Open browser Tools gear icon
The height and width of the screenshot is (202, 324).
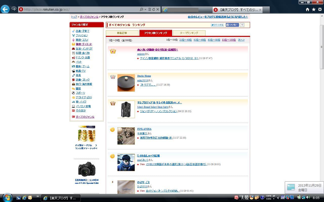pos(320,9)
